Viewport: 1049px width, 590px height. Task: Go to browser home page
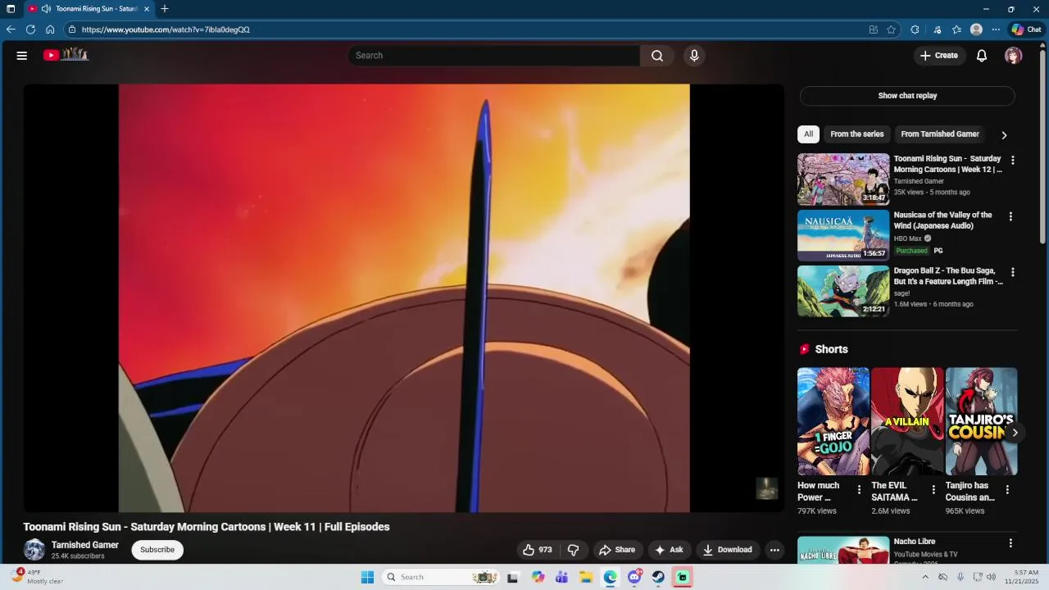click(50, 29)
